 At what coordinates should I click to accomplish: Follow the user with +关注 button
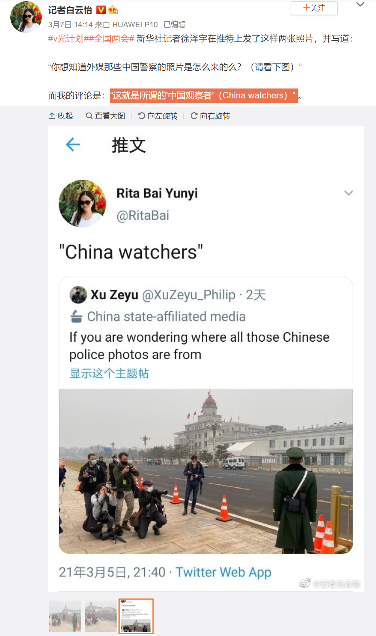coord(314,8)
